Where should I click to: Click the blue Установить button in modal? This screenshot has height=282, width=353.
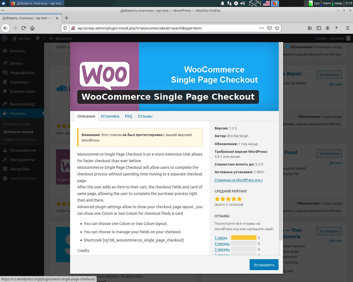tap(264, 265)
